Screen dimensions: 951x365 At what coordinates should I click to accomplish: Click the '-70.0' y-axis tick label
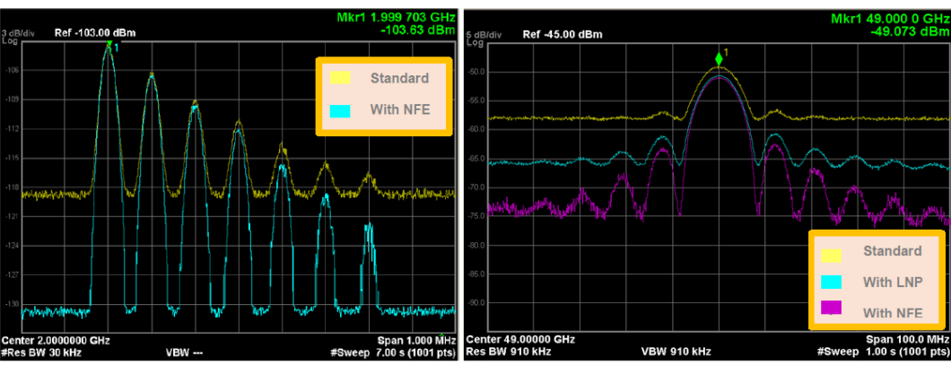pyautogui.click(x=475, y=187)
